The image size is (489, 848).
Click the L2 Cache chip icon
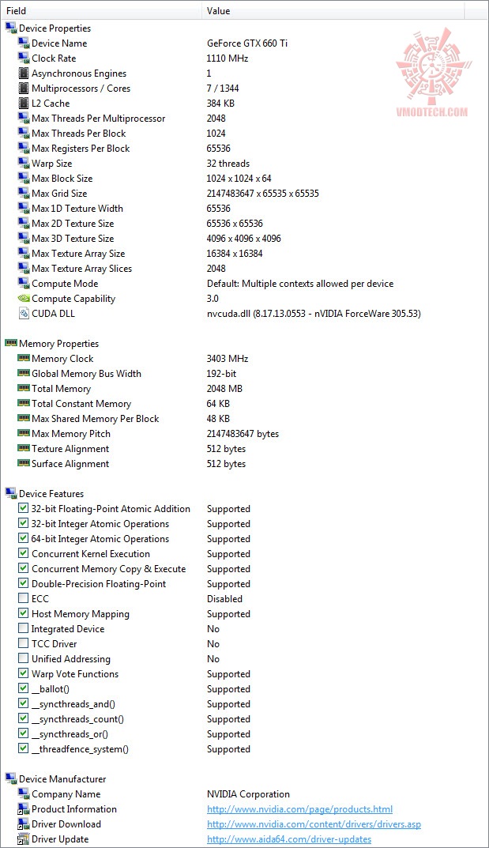tap(23, 103)
